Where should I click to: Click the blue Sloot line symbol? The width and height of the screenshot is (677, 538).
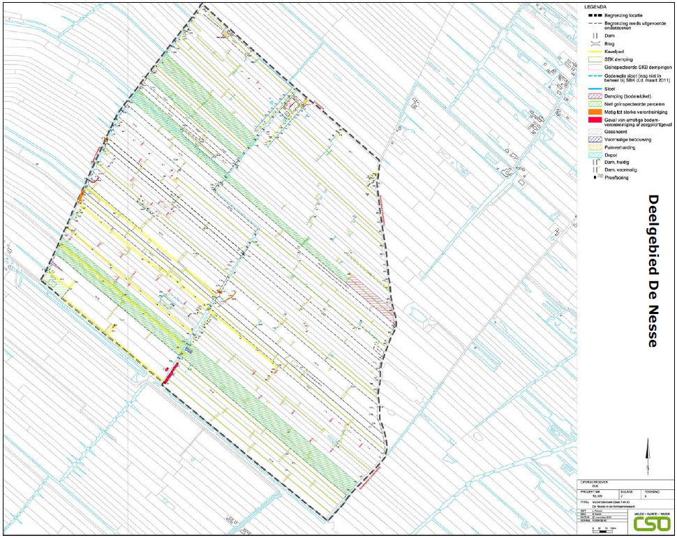[592, 89]
